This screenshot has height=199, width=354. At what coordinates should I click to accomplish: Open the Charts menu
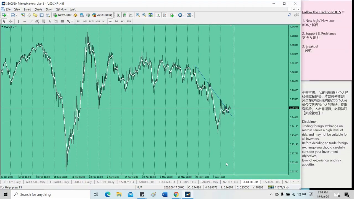pos(38,9)
